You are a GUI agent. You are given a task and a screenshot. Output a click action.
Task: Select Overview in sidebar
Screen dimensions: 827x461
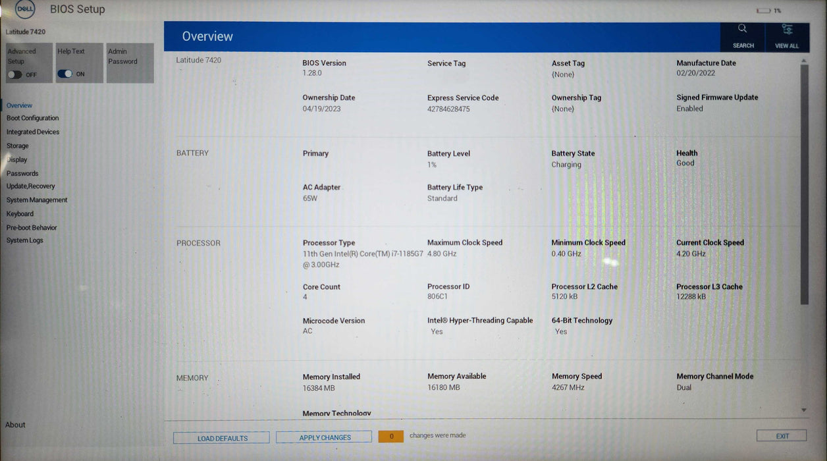point(19,105)
